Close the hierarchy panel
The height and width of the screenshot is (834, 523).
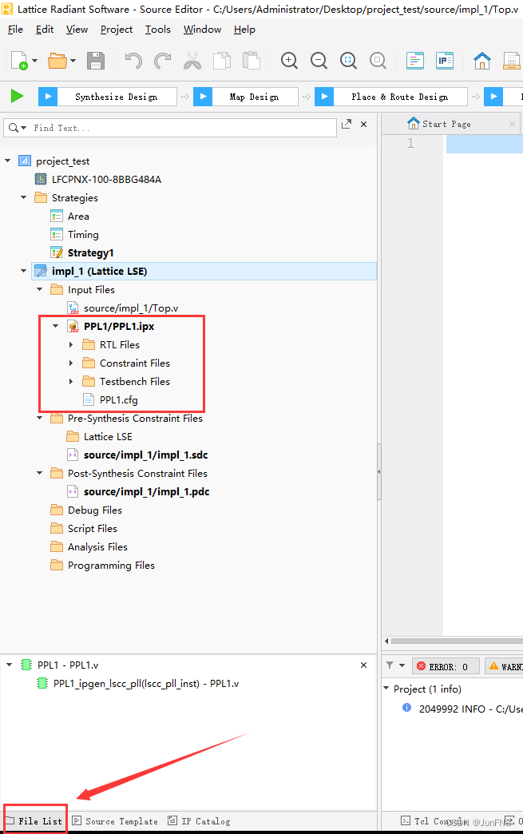point(364,665)
